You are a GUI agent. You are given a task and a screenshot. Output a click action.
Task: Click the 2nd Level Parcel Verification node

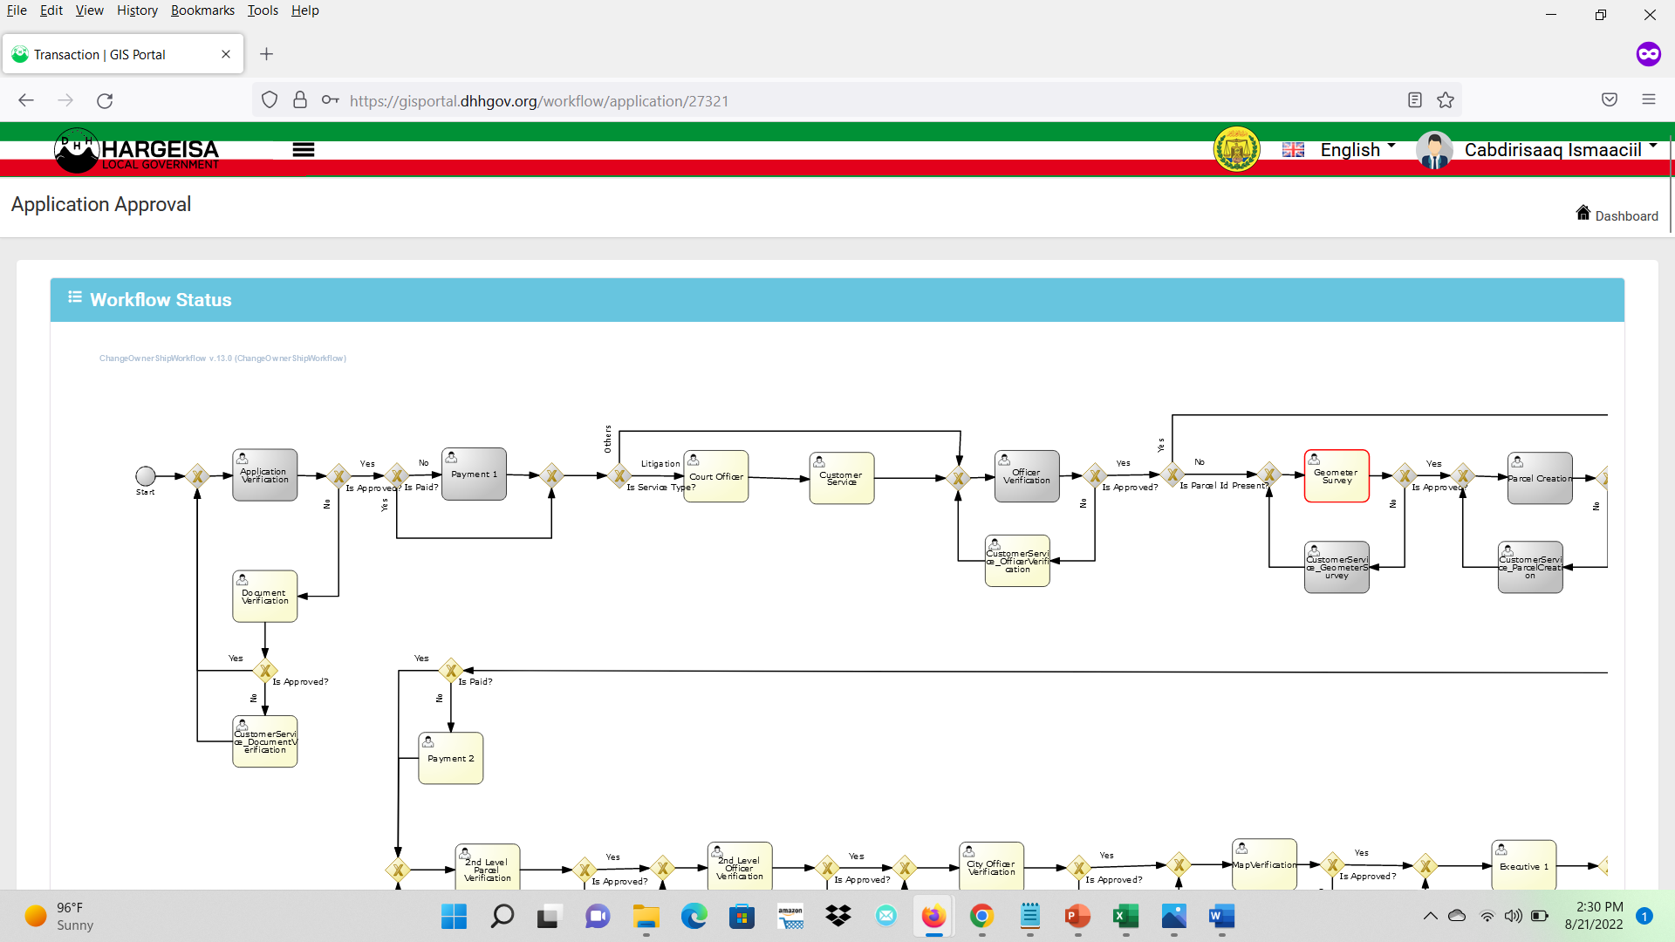click(488, 867)
